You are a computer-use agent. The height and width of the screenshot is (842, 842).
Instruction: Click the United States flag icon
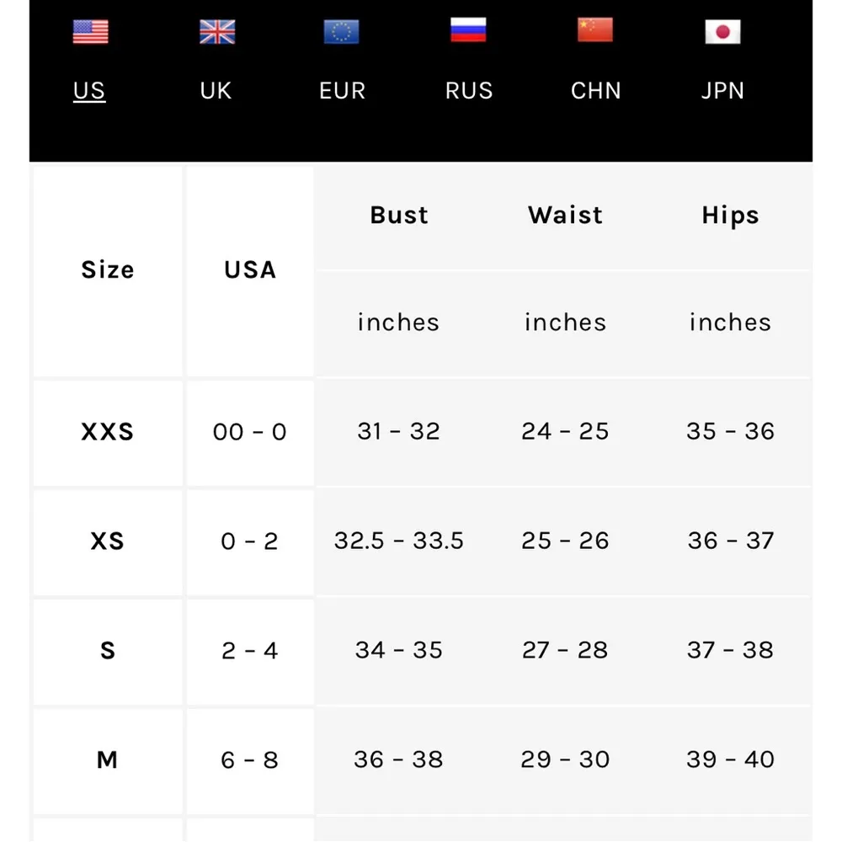(90, 32)
